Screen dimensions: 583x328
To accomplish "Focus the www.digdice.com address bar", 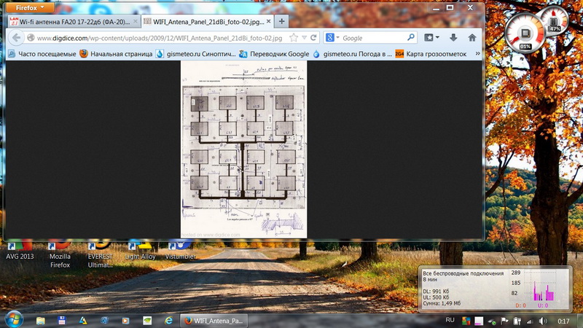I will coord(160,38).
